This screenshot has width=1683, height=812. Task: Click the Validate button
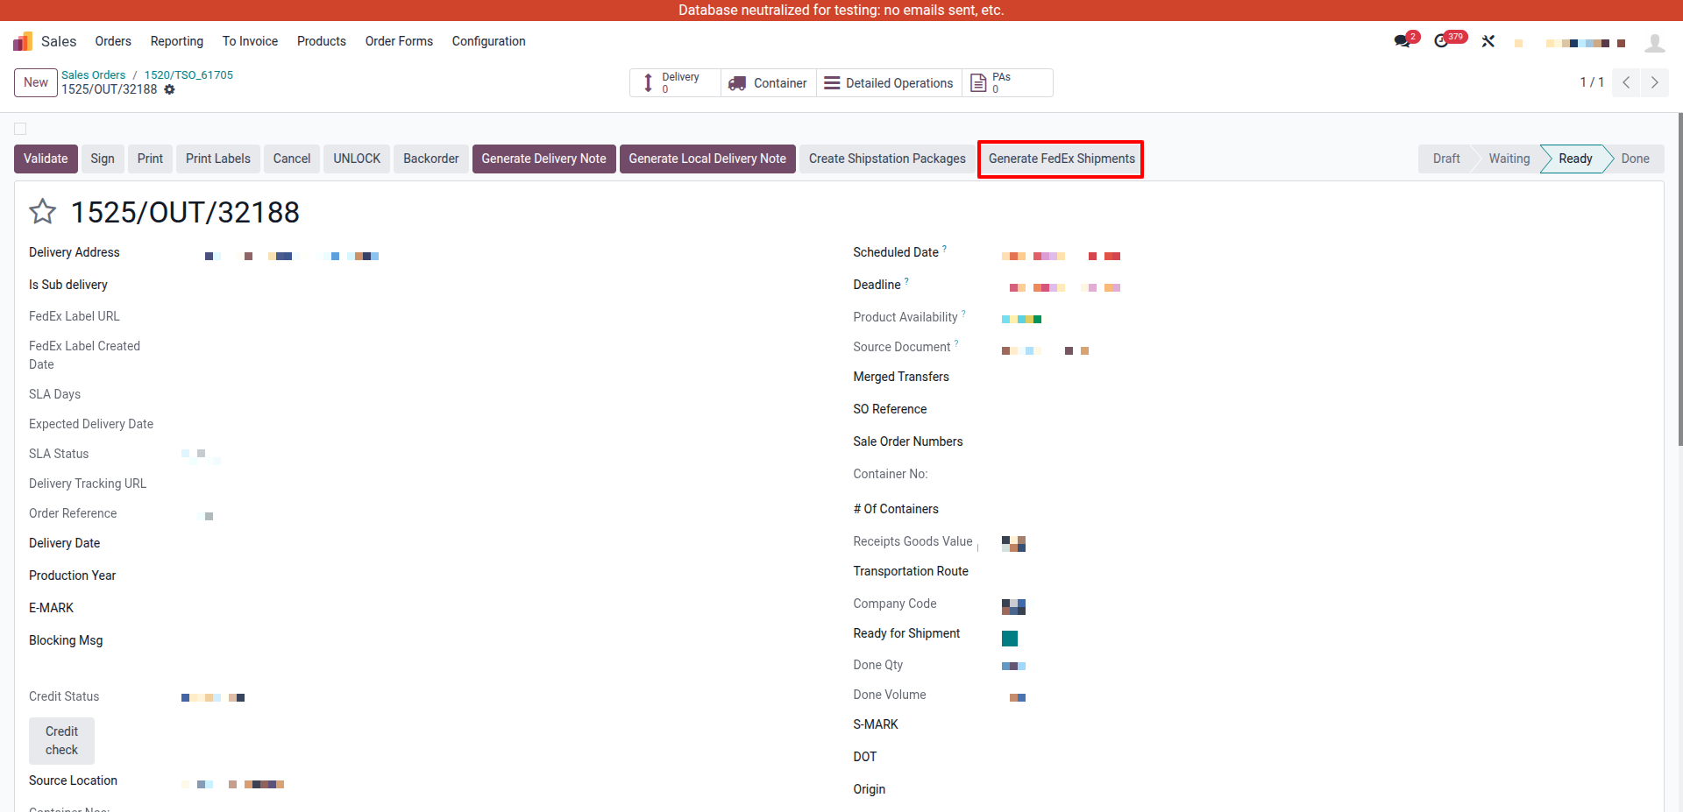point(46,159)
